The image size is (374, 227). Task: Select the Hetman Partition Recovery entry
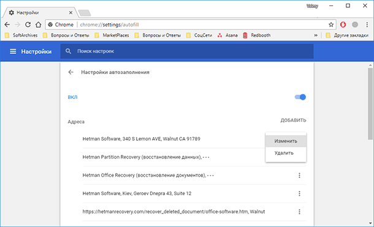click(x=146, y=157)
